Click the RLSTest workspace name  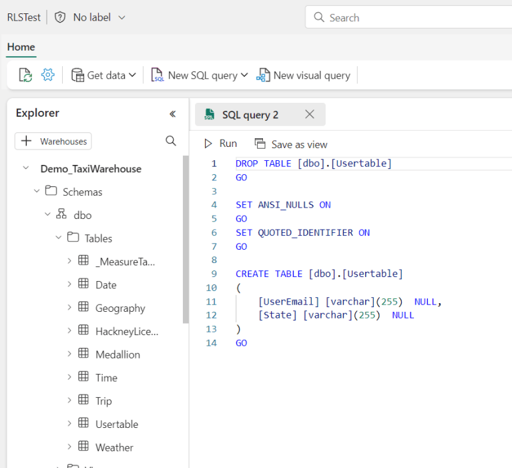tap(24, 17)
